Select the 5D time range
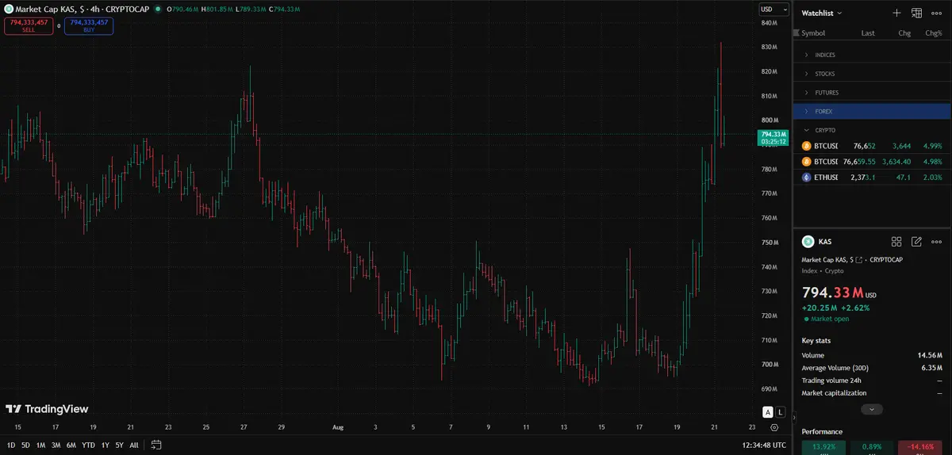The image size is (952, 455). coord(25,445)
